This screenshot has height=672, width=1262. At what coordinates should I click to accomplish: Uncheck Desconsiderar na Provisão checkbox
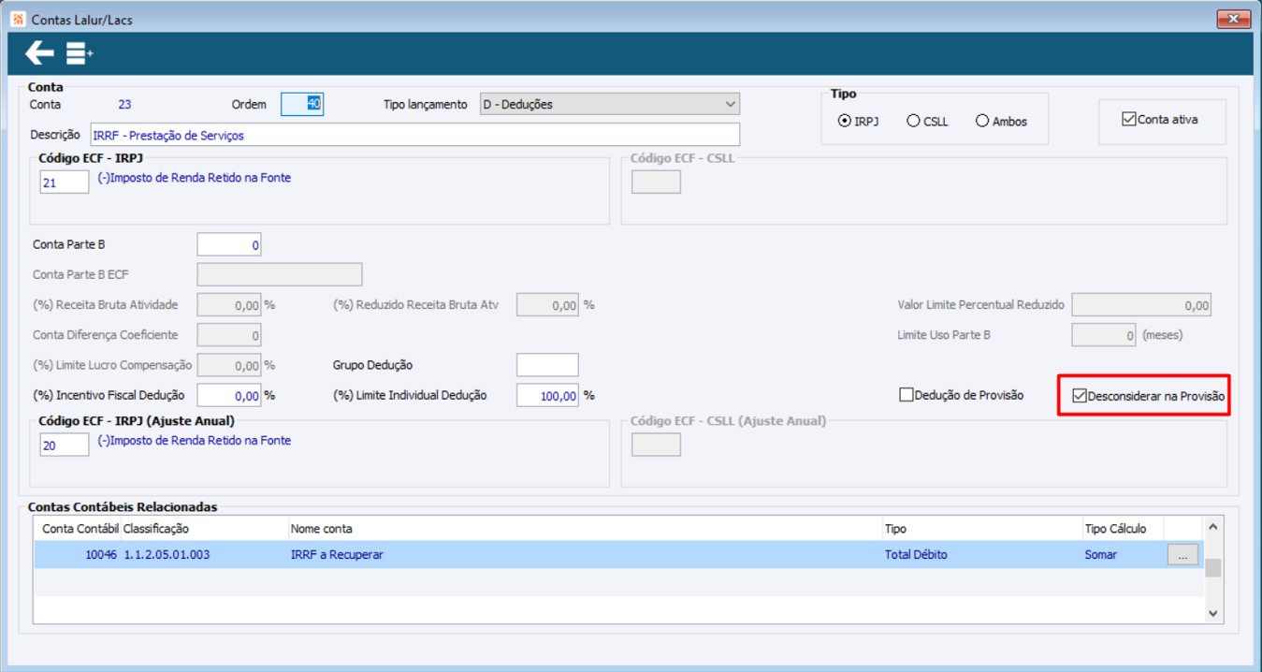point(1080,396)
